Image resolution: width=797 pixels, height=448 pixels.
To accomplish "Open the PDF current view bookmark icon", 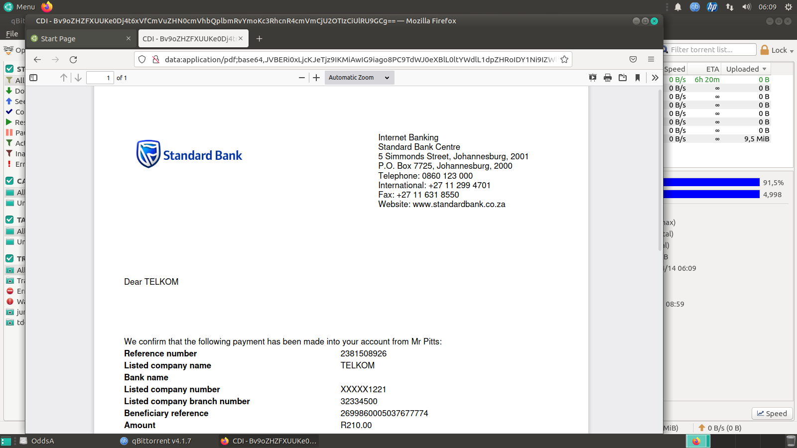I will point(638,78).
